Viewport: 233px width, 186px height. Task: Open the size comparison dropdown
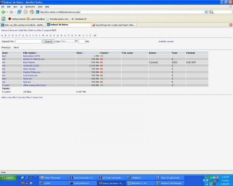(x=69, y=41)
